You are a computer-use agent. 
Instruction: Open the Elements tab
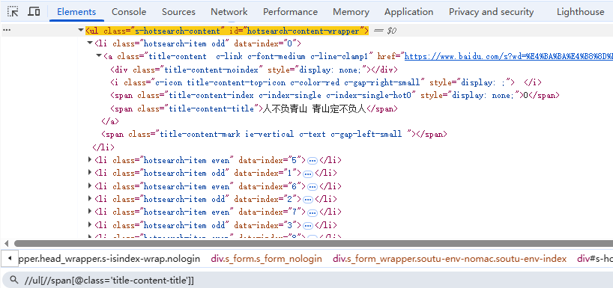(76, 12)
